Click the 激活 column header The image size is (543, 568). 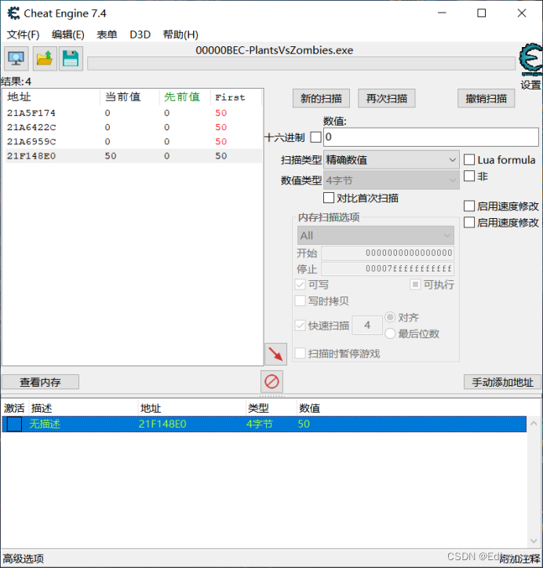[14, 408]
